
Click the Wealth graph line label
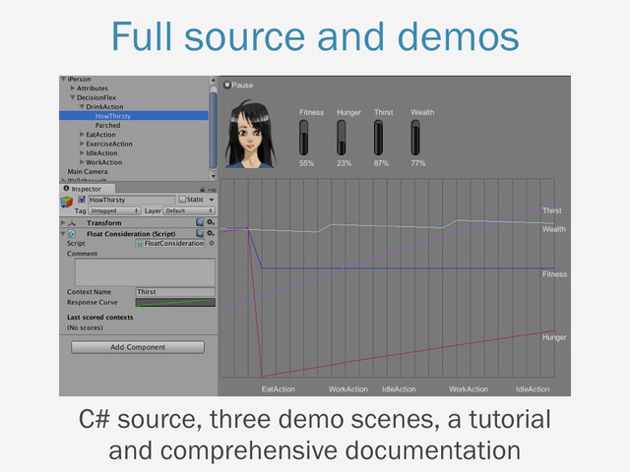[554, 229]
